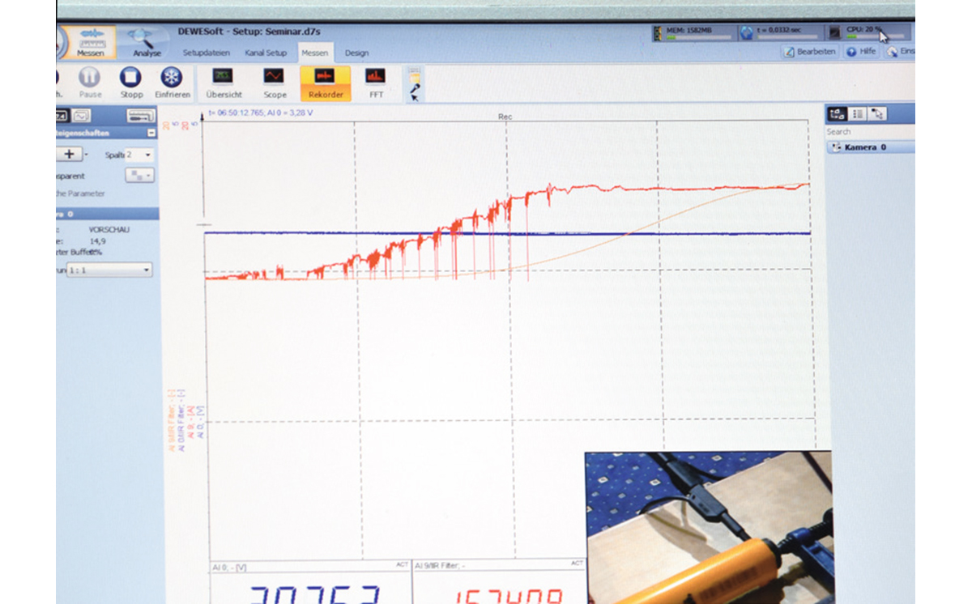Click the camera video preview thumbnail
Image resolution: width=972 pixels, height=604 pixels.
709,527
